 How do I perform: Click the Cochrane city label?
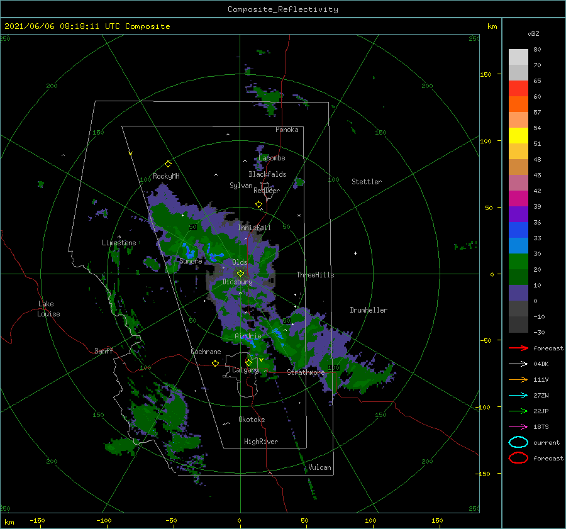click(206, 352)
